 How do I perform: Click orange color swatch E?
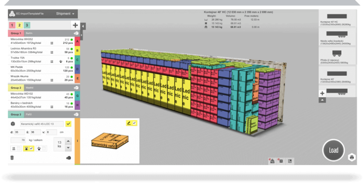[77, 78]
